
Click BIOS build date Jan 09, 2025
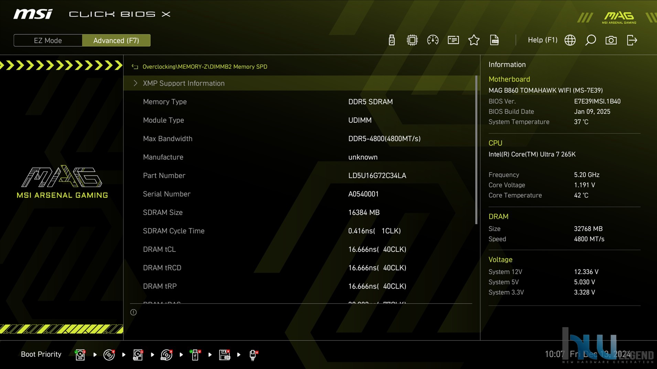pos(592,112)
